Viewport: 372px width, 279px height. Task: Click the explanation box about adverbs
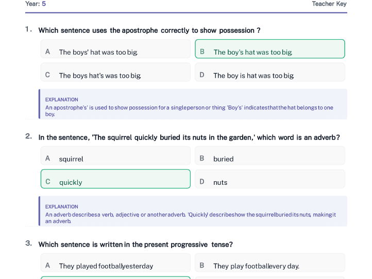[x=193, y=211]
